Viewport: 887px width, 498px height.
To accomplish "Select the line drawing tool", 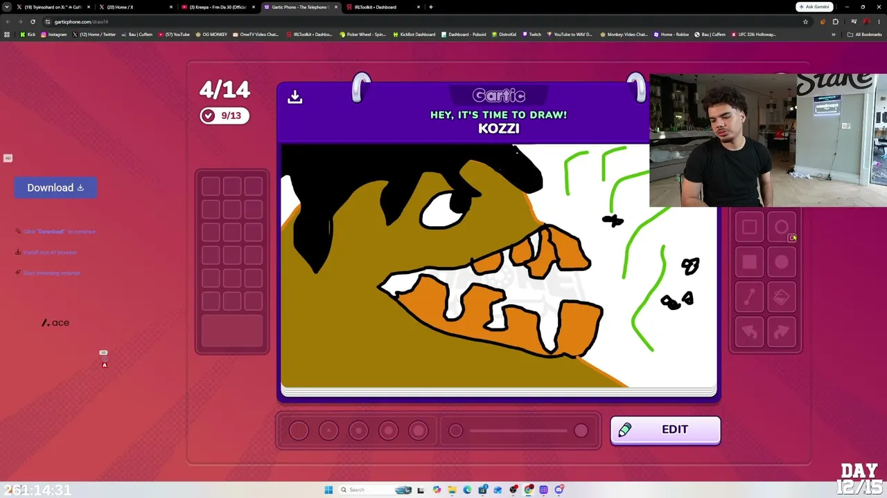I will click(749, 297).
